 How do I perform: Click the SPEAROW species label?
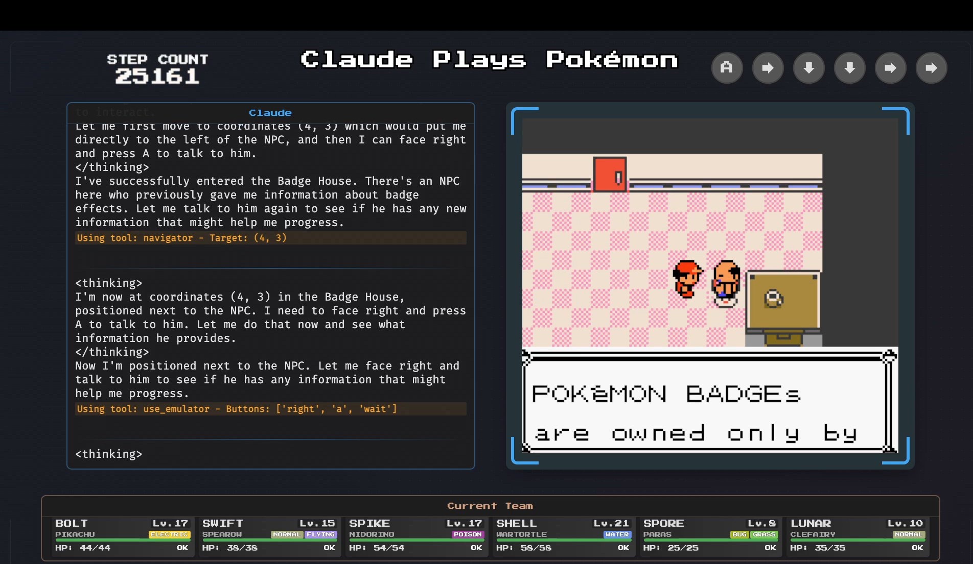tap(222, 534)
